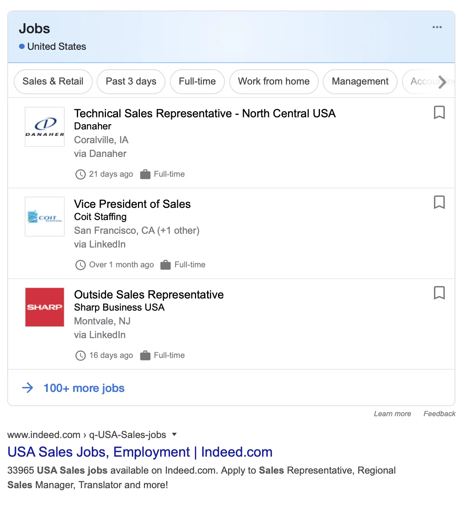Click the Danaher company logo
Viewport: 474px width, 508px height.
pos(45,127)
